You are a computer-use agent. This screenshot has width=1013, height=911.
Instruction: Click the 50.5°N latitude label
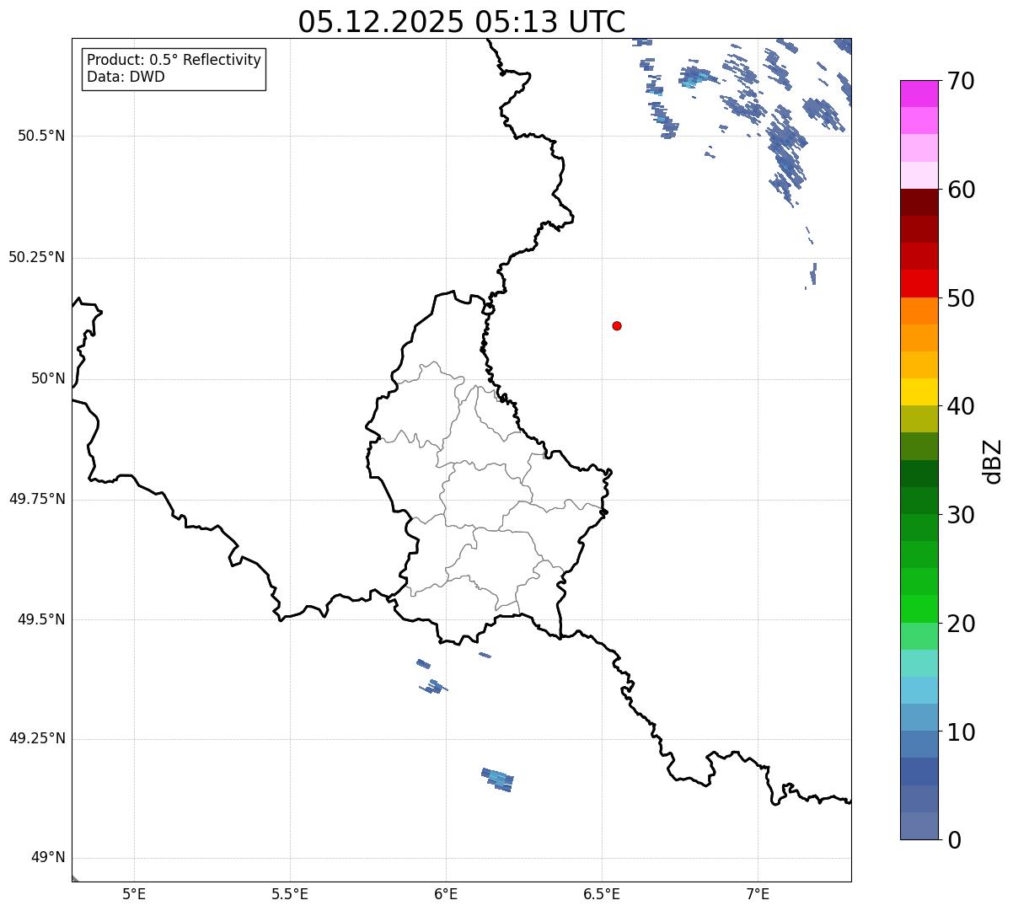coord(41,136)
